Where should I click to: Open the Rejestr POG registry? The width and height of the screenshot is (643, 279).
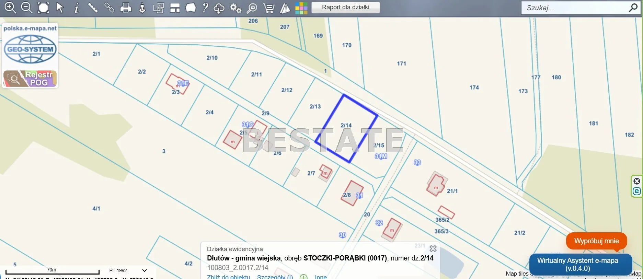click(30, 78)
